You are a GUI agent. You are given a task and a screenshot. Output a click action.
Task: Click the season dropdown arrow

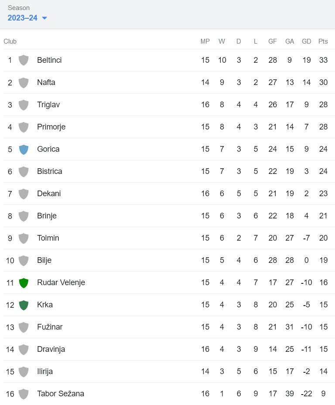coord(44,18)
